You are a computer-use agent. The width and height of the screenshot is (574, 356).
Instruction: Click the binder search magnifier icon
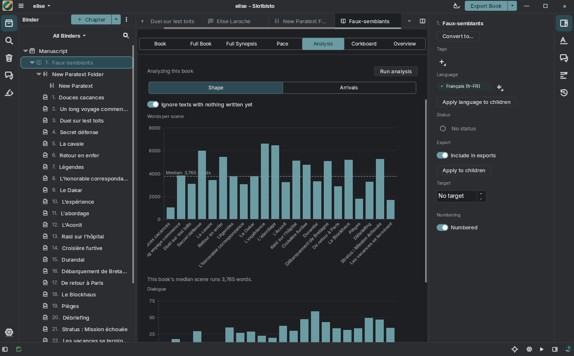[x=126, y=36]
